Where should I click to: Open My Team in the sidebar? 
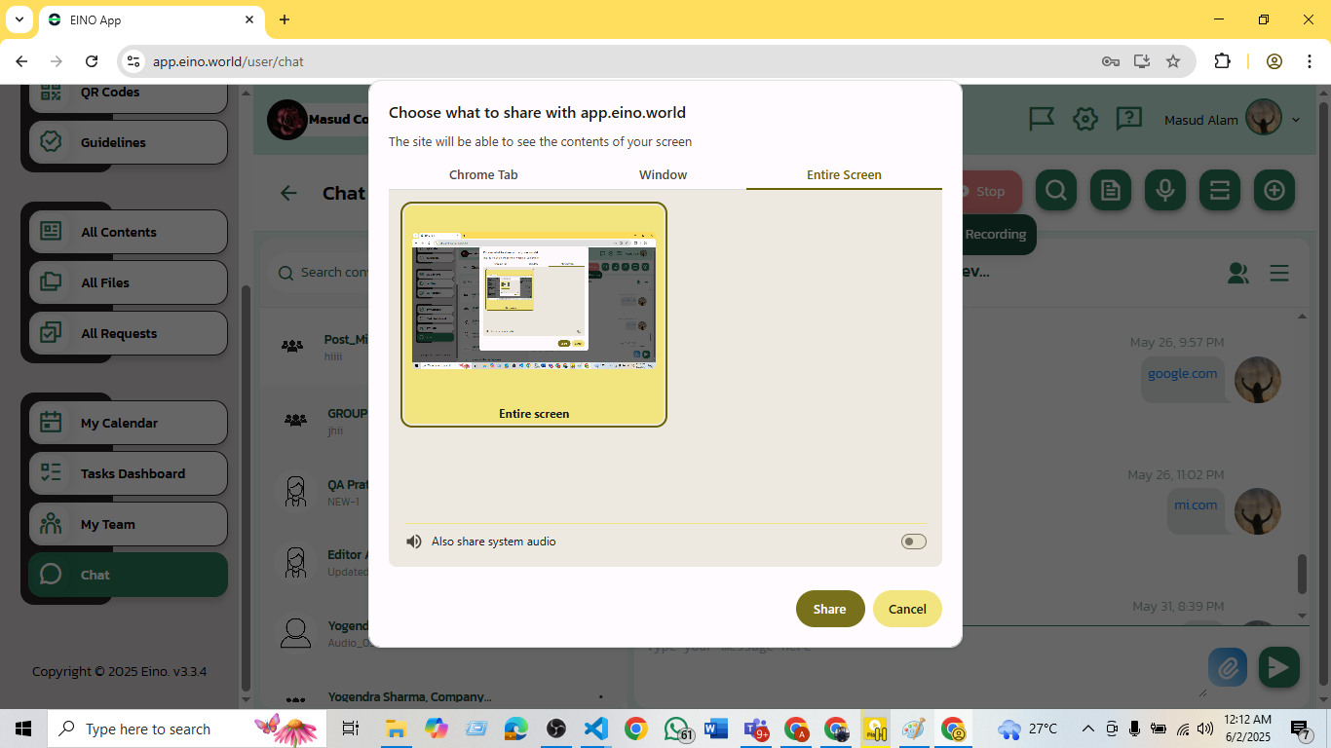tap(129, 524)
